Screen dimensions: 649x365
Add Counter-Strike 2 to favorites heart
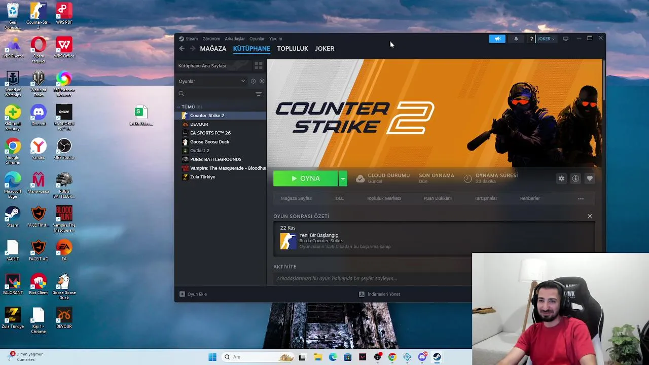(x=590, y=178)
